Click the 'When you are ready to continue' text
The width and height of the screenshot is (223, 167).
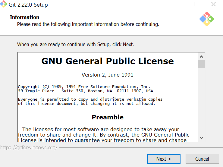tap(76, 45)
